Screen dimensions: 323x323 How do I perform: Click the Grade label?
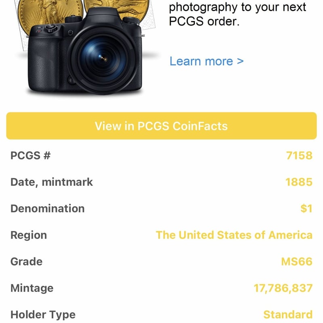pyautogui.click(x=26, y=262)
